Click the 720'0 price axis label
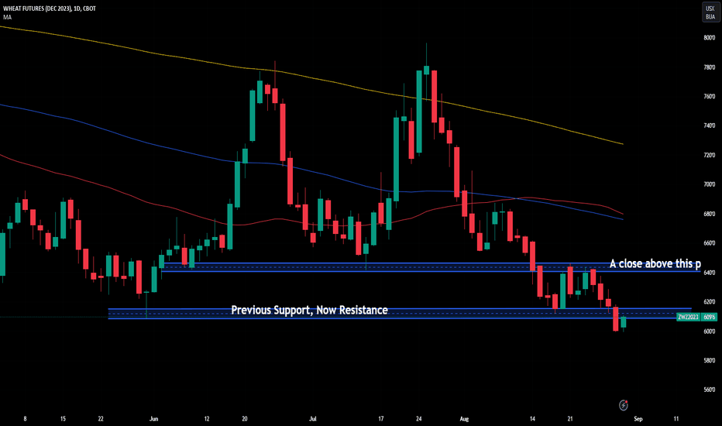The width and height of the screenshot is (722, 426). [x=709, y=155]
